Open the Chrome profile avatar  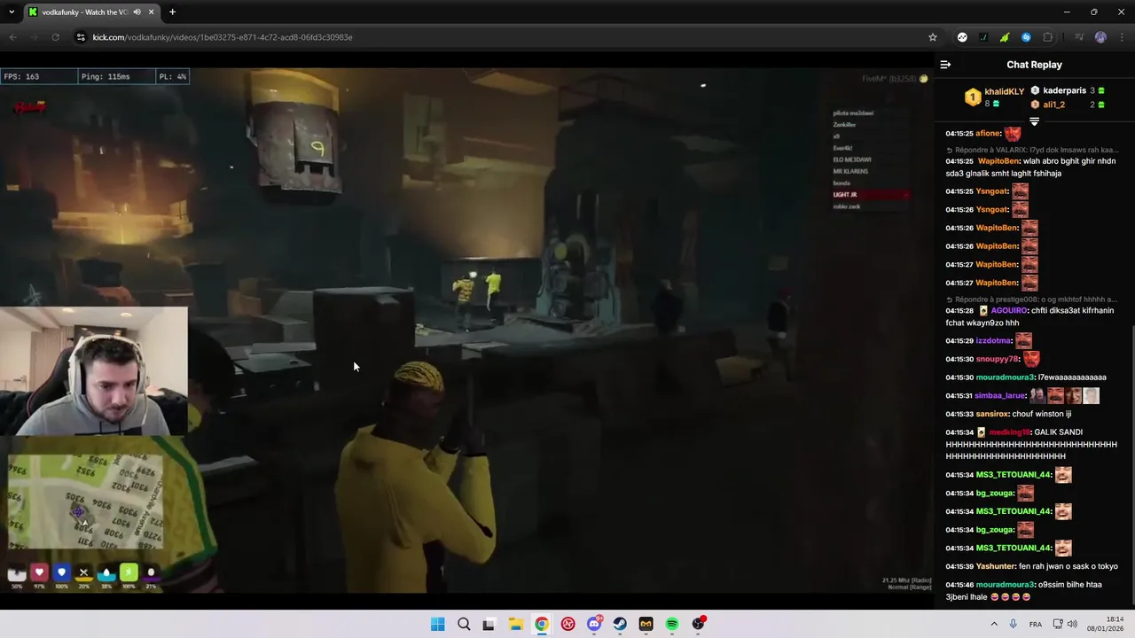[1100, 37]
